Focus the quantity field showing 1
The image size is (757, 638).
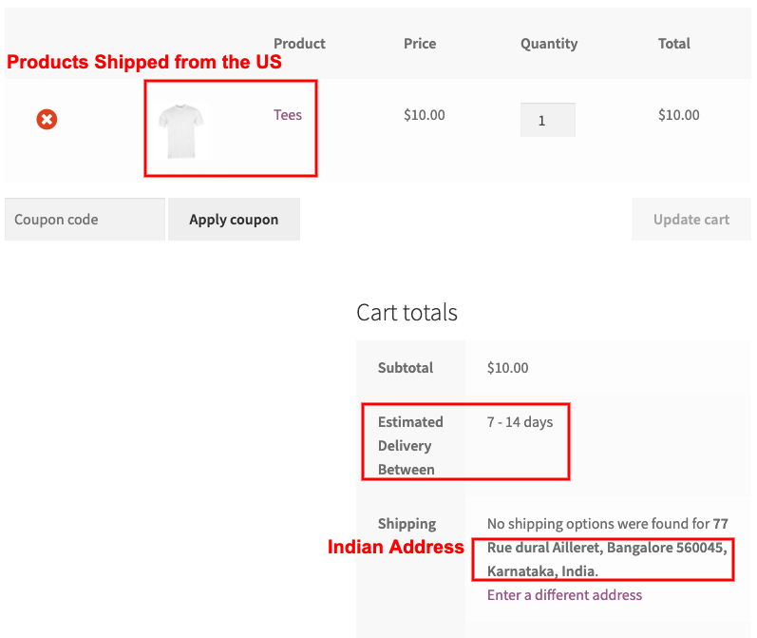(547, 120)
